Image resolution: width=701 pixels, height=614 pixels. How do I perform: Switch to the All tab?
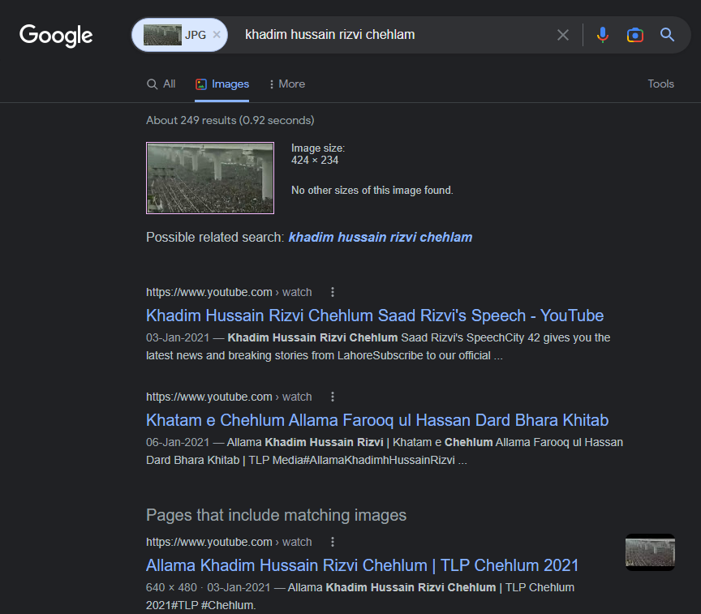pos(161,84)
